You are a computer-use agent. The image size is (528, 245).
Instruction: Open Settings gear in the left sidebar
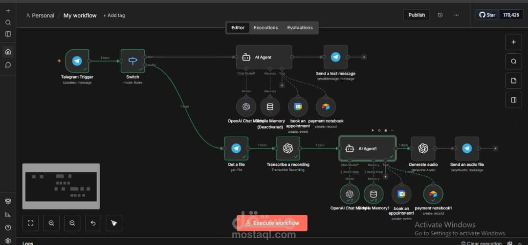click(8, 241)
